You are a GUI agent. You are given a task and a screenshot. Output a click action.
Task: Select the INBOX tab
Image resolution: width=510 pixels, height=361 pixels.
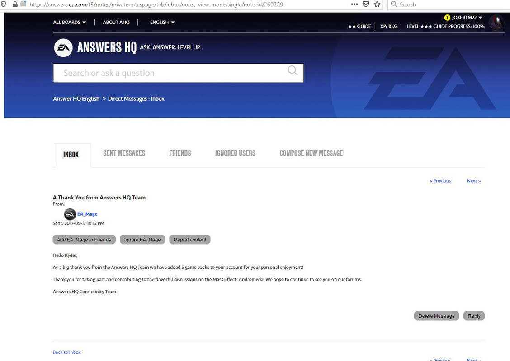tap(73, 155)
